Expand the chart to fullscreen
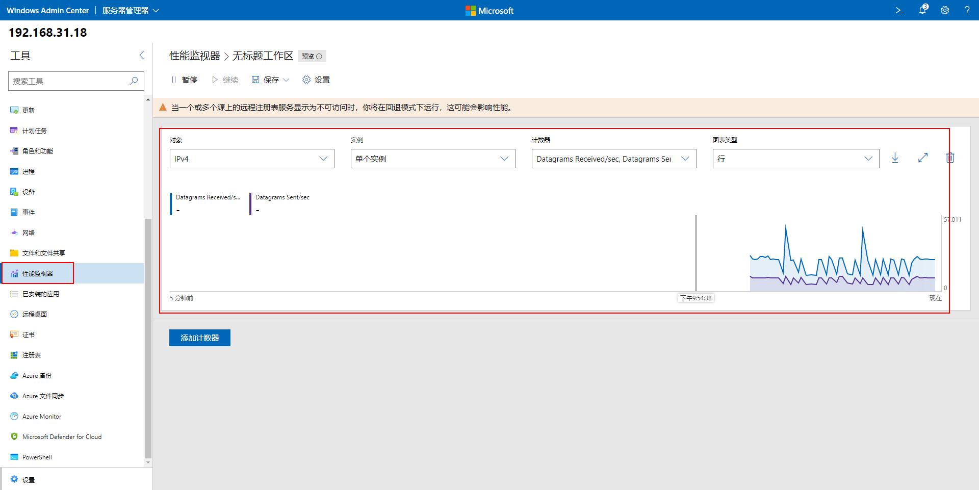This screenshot has width=979, height=490. click(923, 158)
